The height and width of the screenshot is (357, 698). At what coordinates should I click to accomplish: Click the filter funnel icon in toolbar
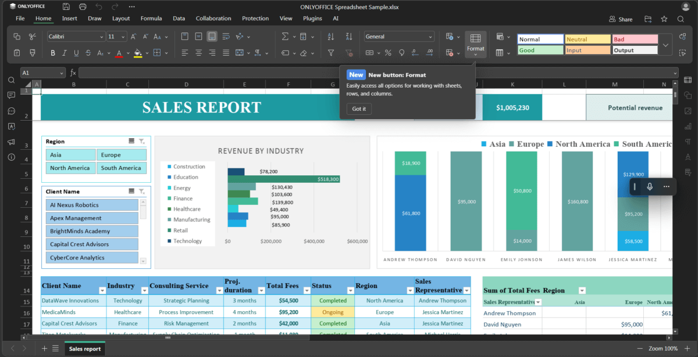(331, 53)
